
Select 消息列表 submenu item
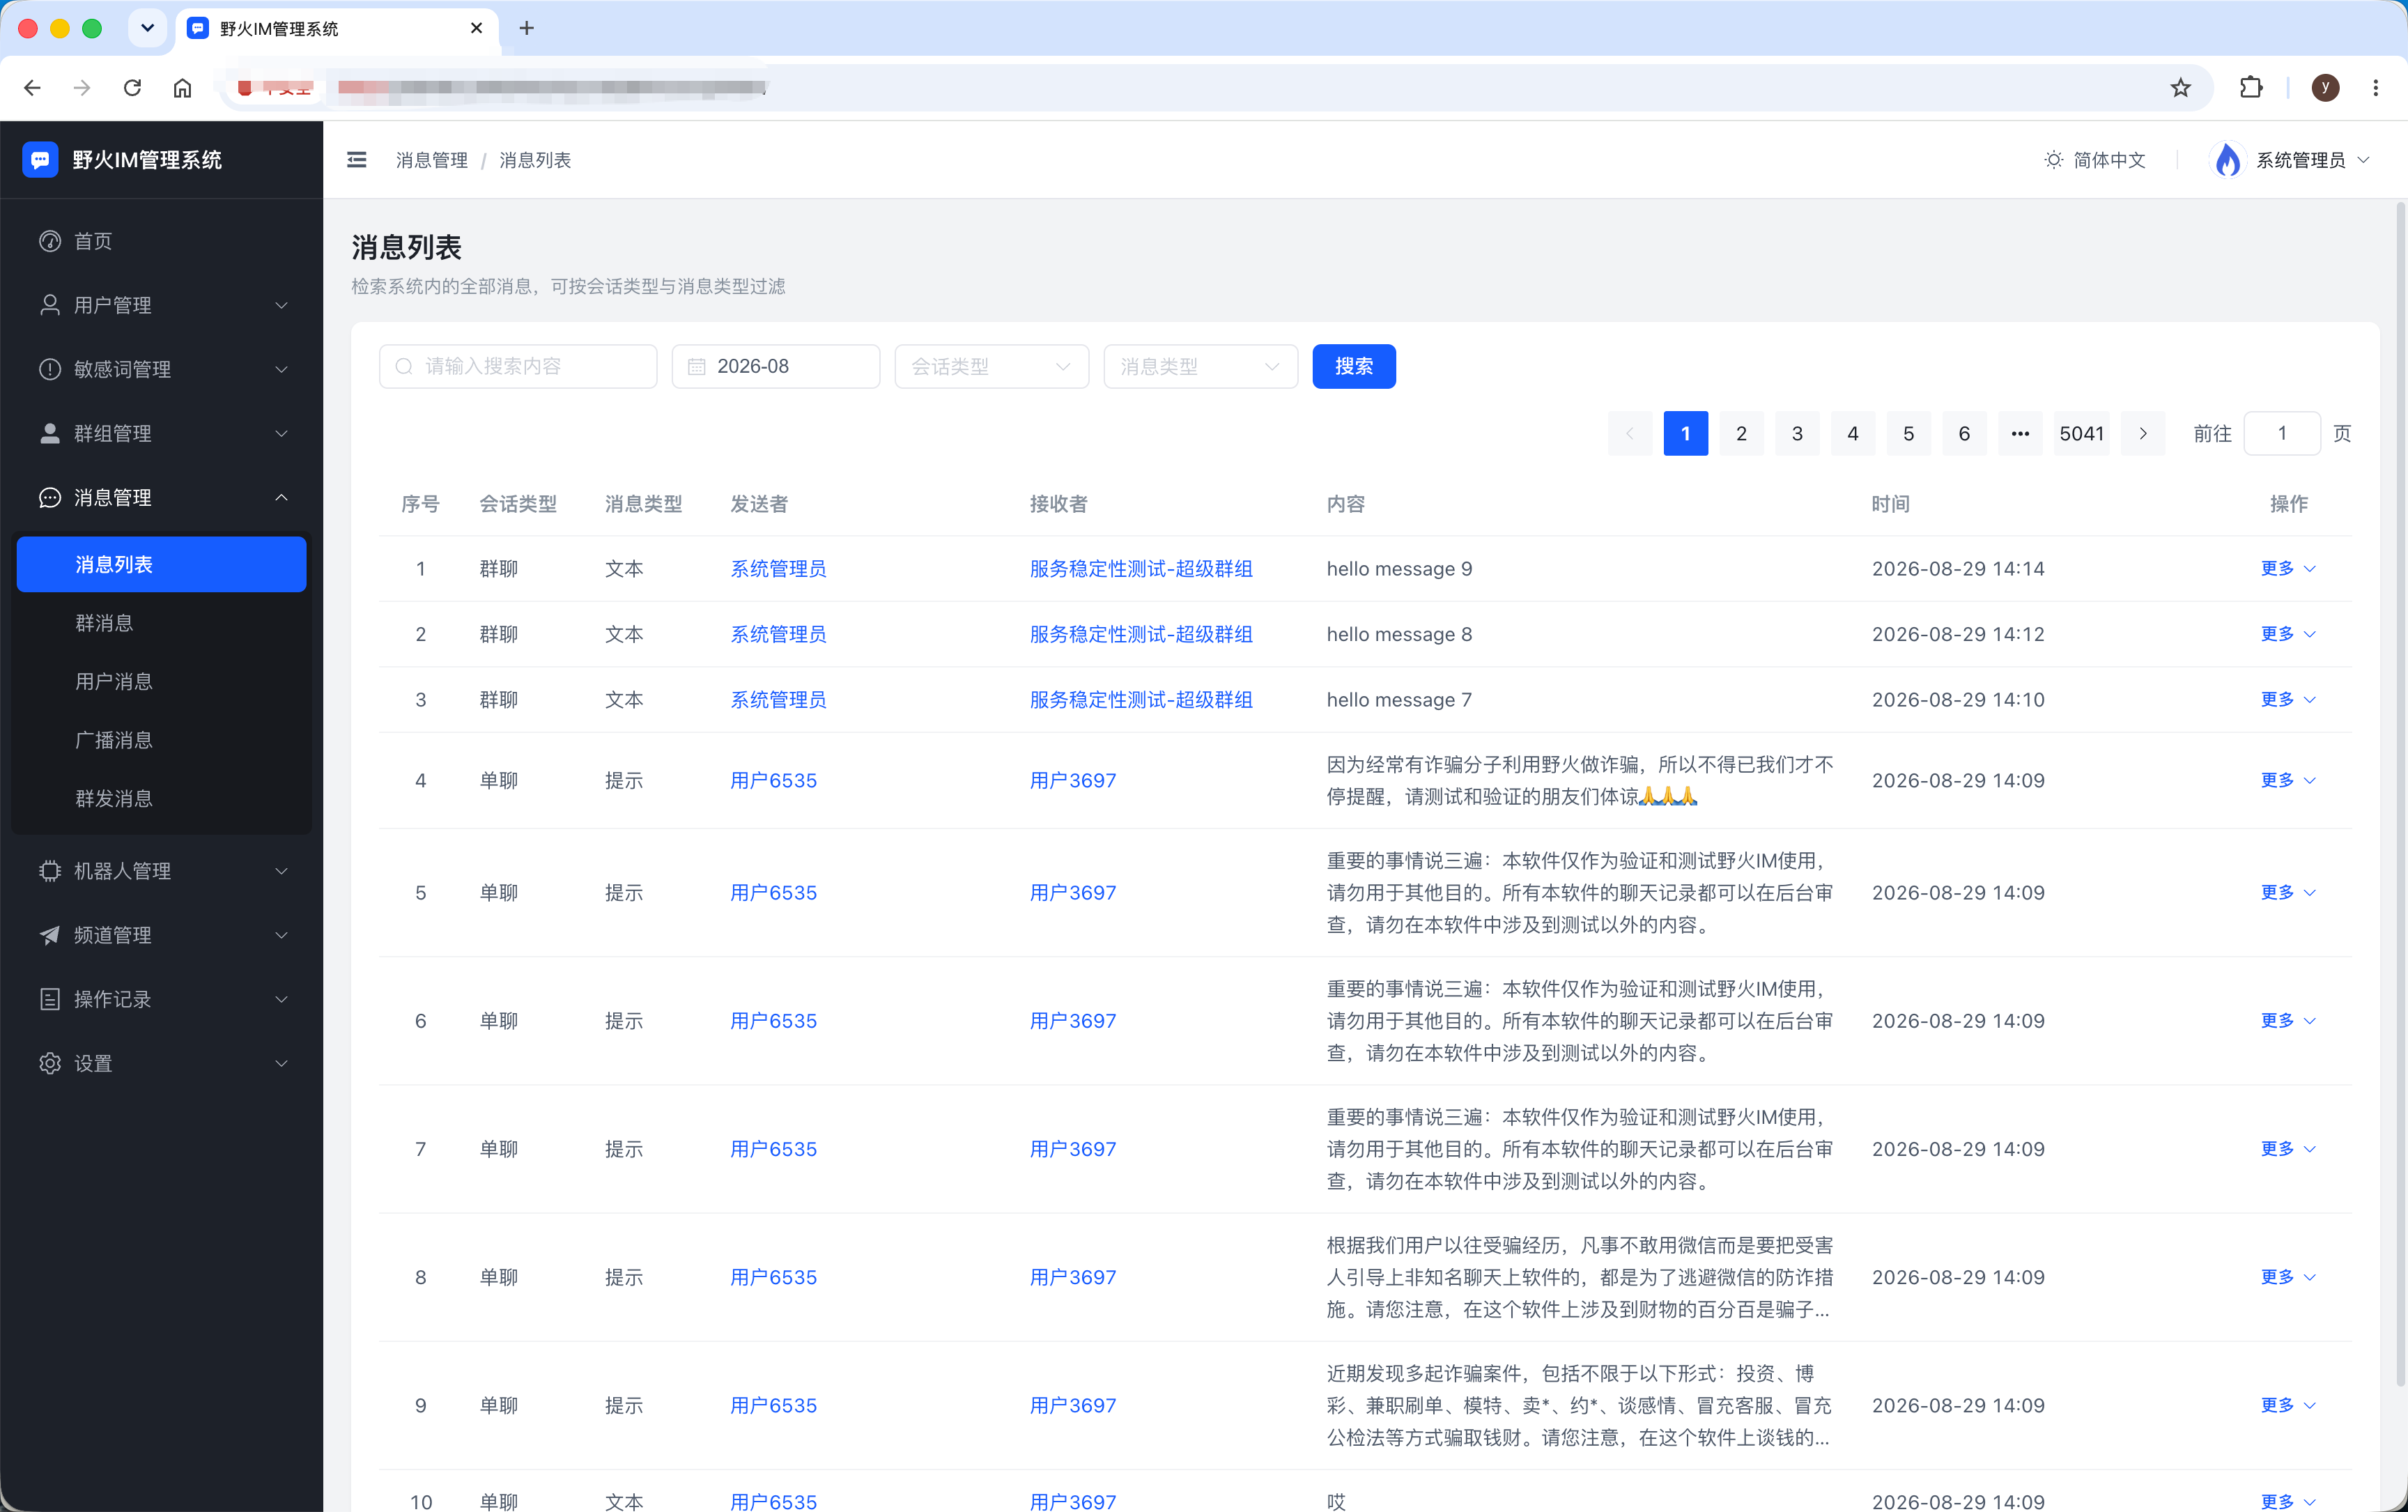pyautogui.click(x=161, y=564)
